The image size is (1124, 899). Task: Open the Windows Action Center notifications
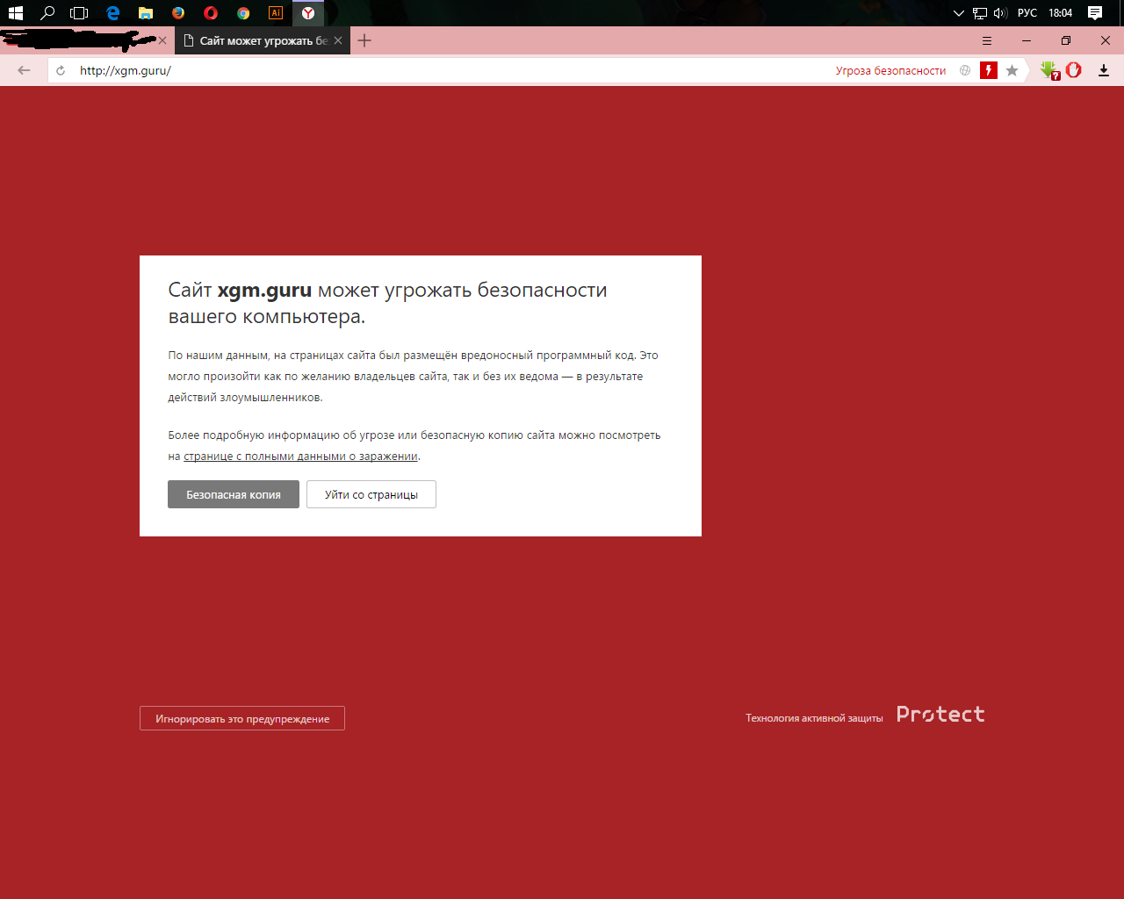pyautogui.click(x=1095, y=13)
